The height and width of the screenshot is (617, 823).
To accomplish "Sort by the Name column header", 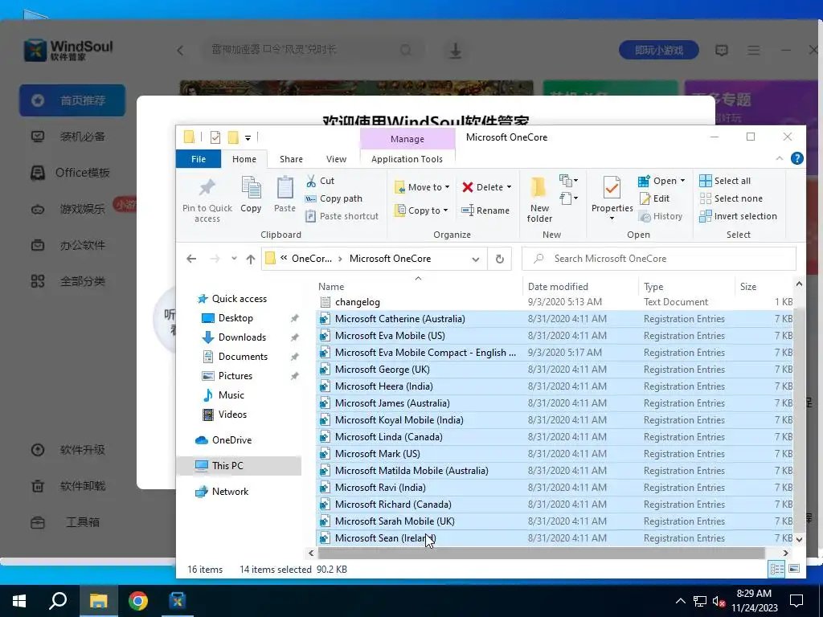I will coord(331,287).
